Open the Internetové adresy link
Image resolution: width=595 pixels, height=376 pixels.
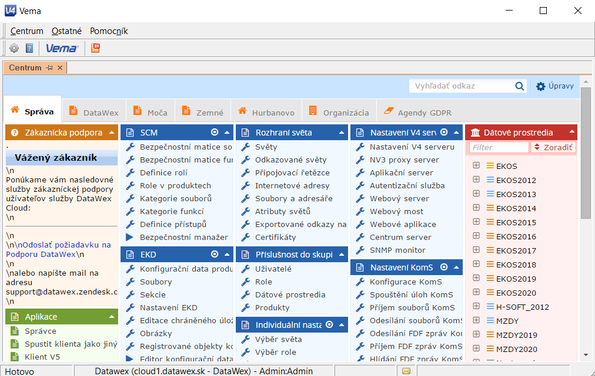[292, 185]
